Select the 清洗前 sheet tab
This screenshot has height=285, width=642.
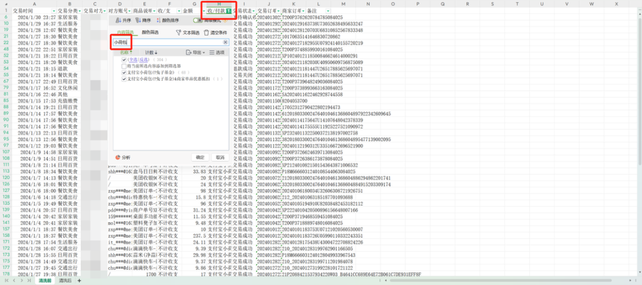(45, 281)
